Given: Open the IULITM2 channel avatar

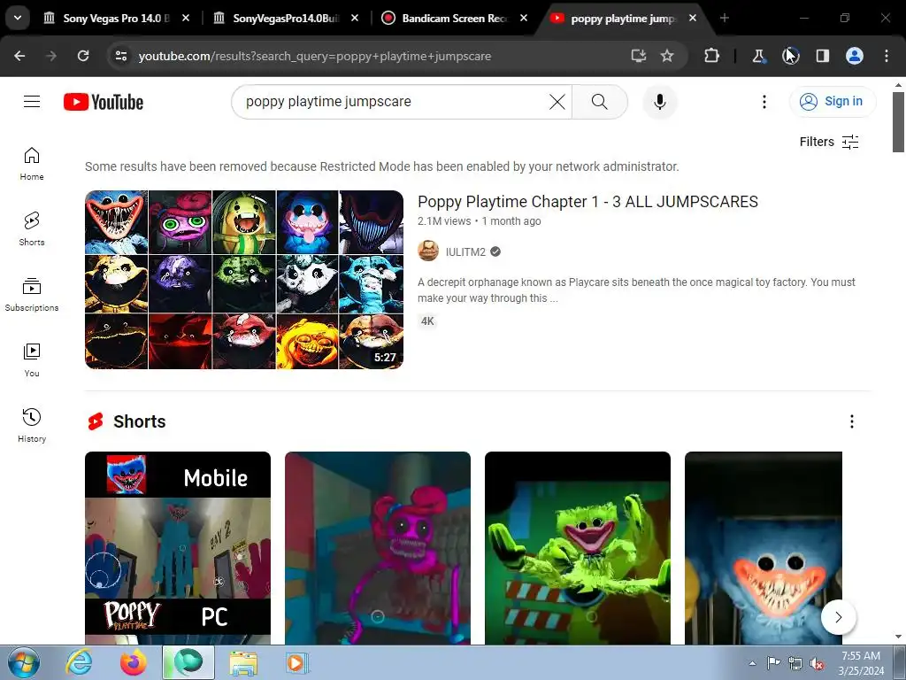Looking at the screenshot, I should (428, 251).
